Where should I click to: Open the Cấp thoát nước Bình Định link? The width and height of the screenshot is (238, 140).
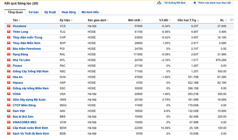[x=30, y=128]
